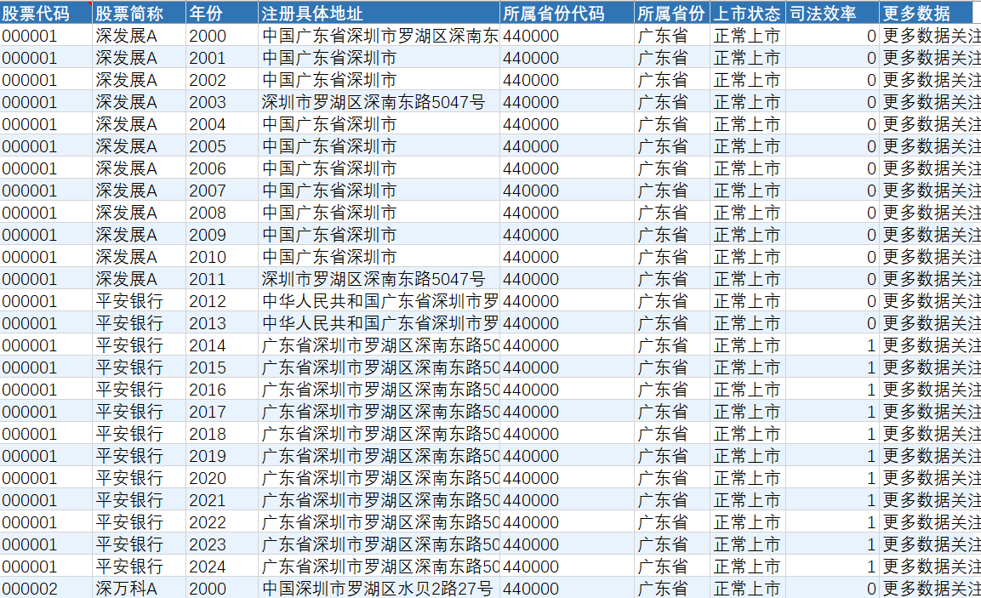
Task: Select 司法效率 value 1 in the 2014 row
Action: click(832, 345)
